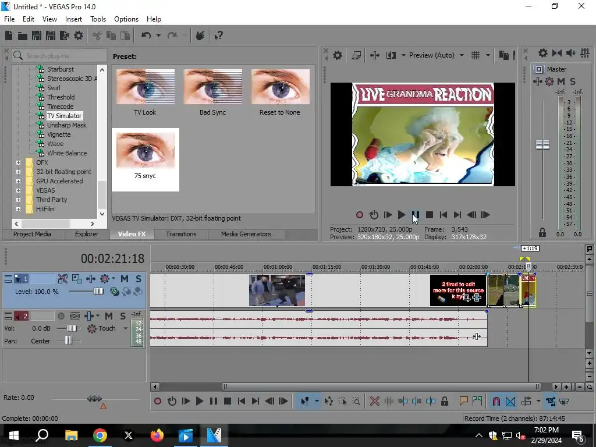
Task: Switch to the Transitions tab
Action: (181, 234)
